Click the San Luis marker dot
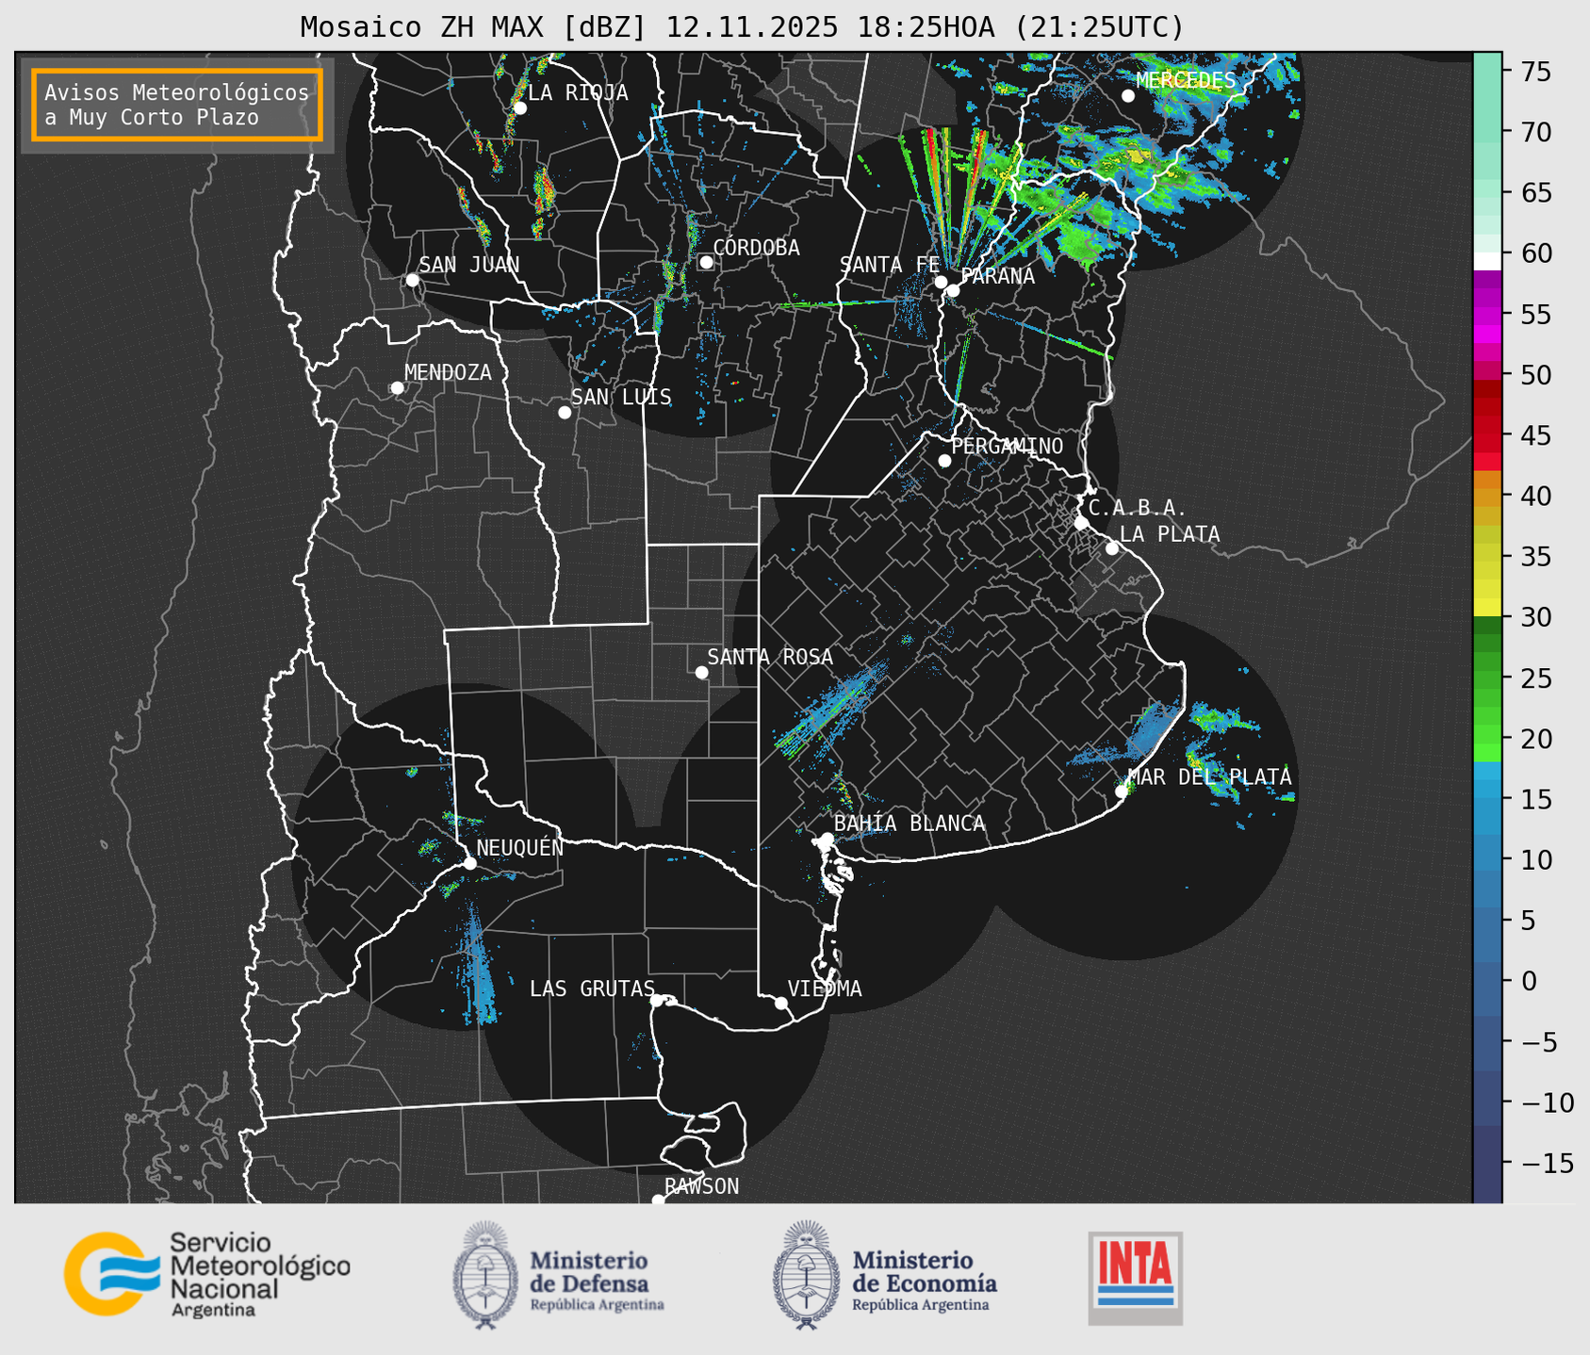This screenshot has height=1355, width=1590. [565, 413]
